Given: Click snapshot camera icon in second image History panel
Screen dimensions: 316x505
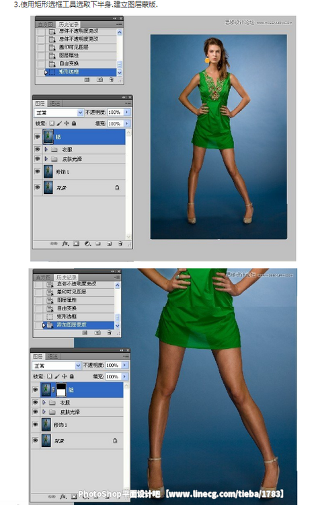Looking at the screenshot, I should point(97,333).
